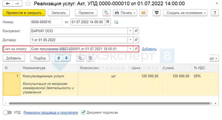Toggle the УПД switch
This screenshot has width=222, height=120.
[7, 113]
